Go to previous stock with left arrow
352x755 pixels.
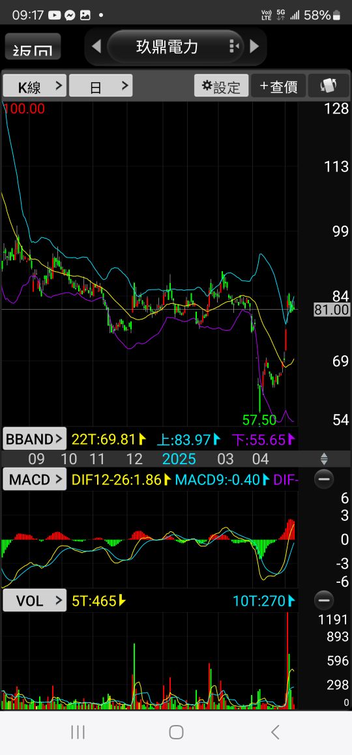tap(96, 46)
